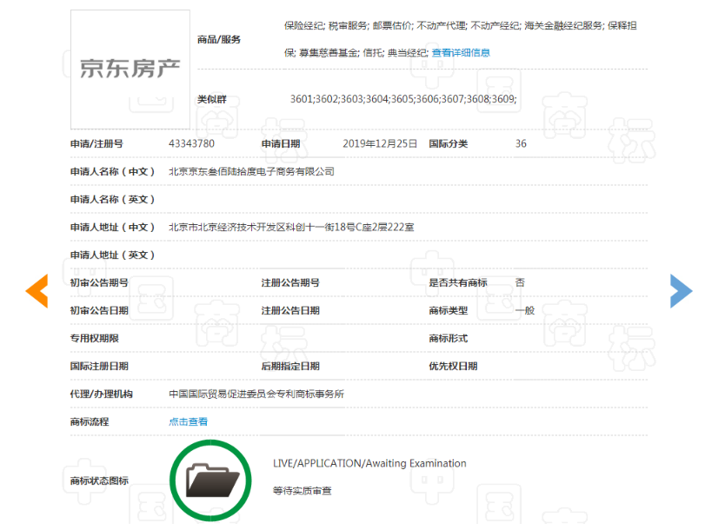
Task: Select status text 等待实质审查
Action: (x=302, y=491)
